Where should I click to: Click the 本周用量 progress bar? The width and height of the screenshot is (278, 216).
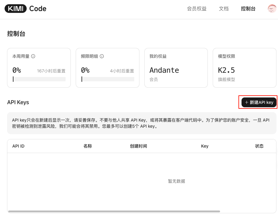pyautogui.click(x=39, y=79)
